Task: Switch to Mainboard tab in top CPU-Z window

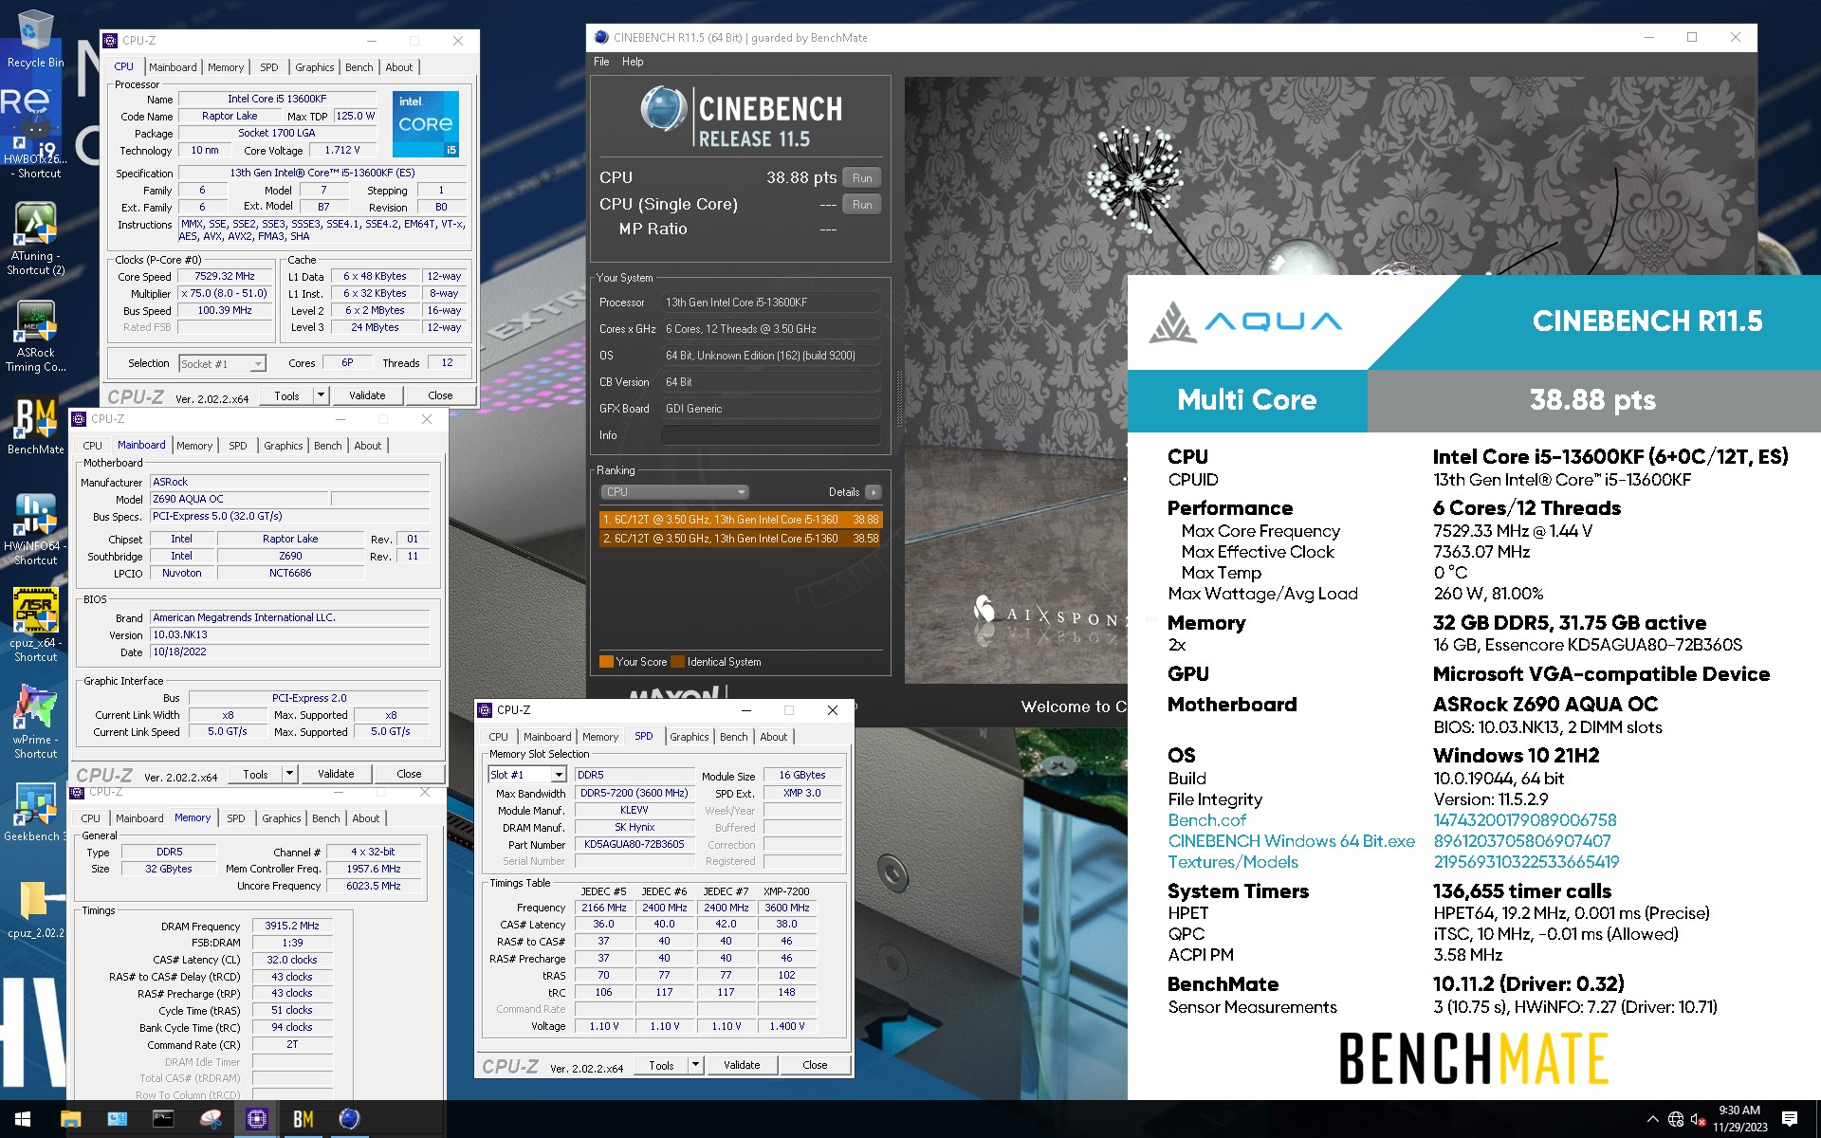Action: point(173,67)
